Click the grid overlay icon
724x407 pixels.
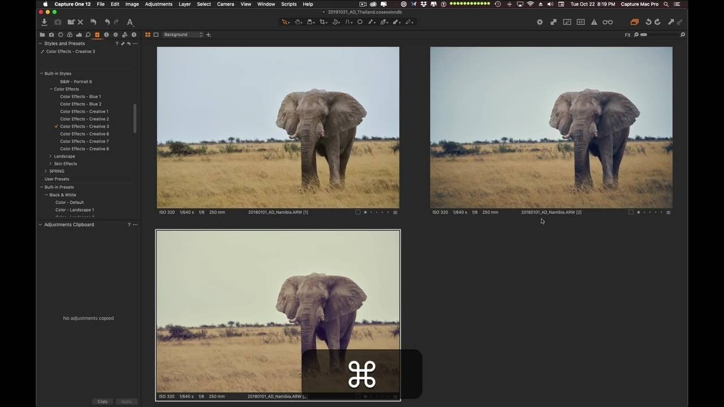pyautogui.click(x=580, y=22)
